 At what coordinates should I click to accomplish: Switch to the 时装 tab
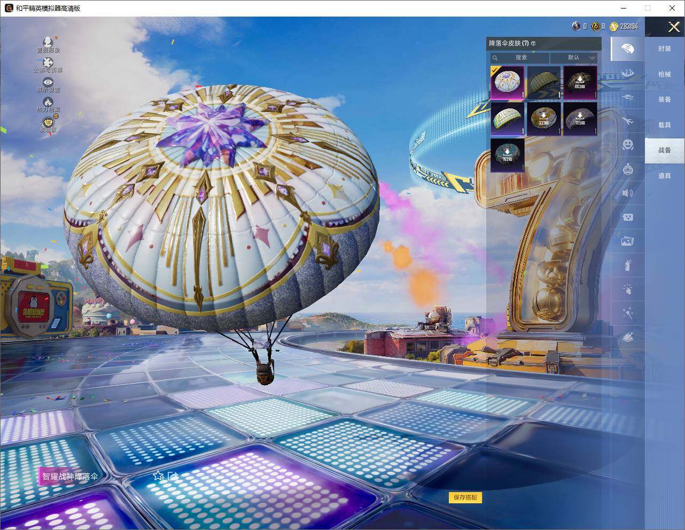tap(664, 49)
